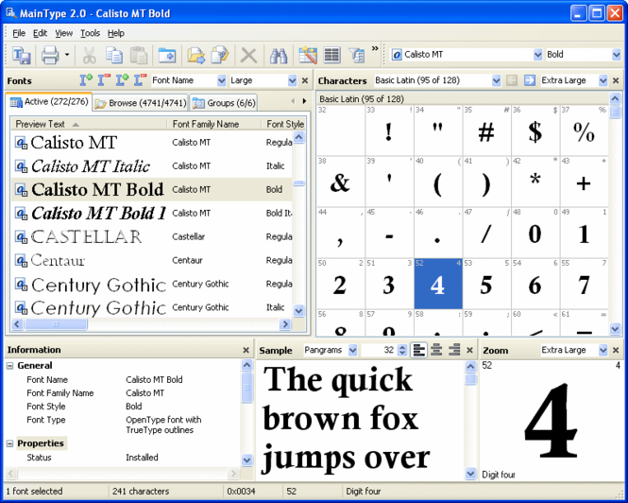Select the ampersand character cell
The height and width of the screenshot is (503, 628).
(340, 182)
